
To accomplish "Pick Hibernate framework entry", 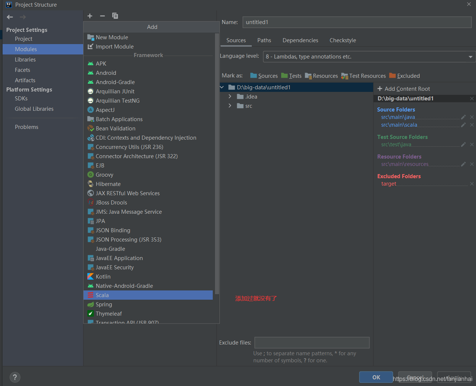I will pos(148,184).
